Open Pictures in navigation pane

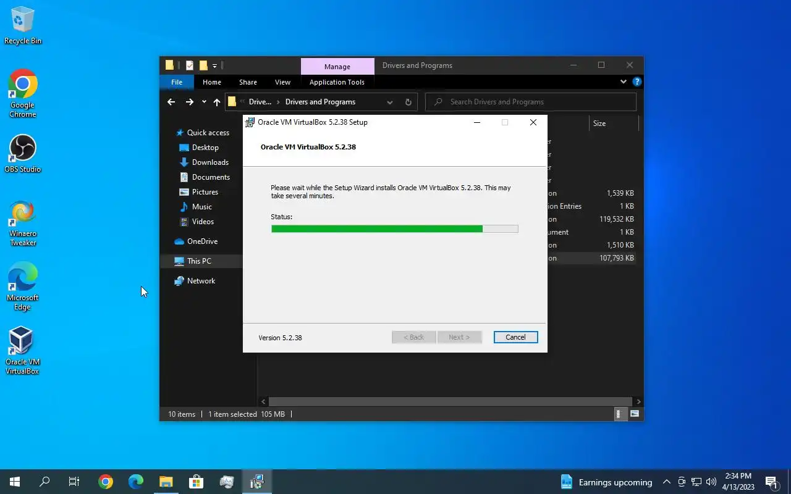(x=205, y=192)
